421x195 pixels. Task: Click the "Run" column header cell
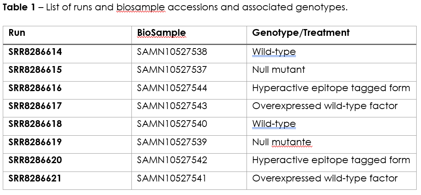(17, 33)
